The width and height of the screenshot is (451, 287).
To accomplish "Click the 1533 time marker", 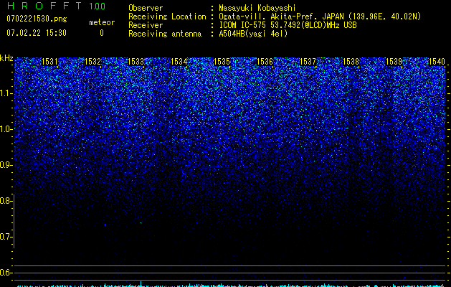I will (x=136, y=62).
